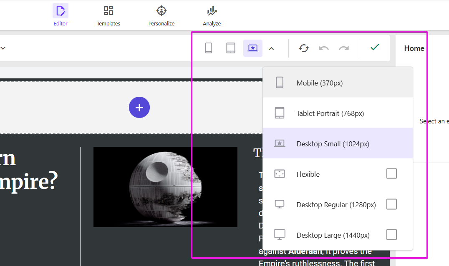Open the Personalize section
Viewport: 449px width, 266px height.
pos(161,15)
